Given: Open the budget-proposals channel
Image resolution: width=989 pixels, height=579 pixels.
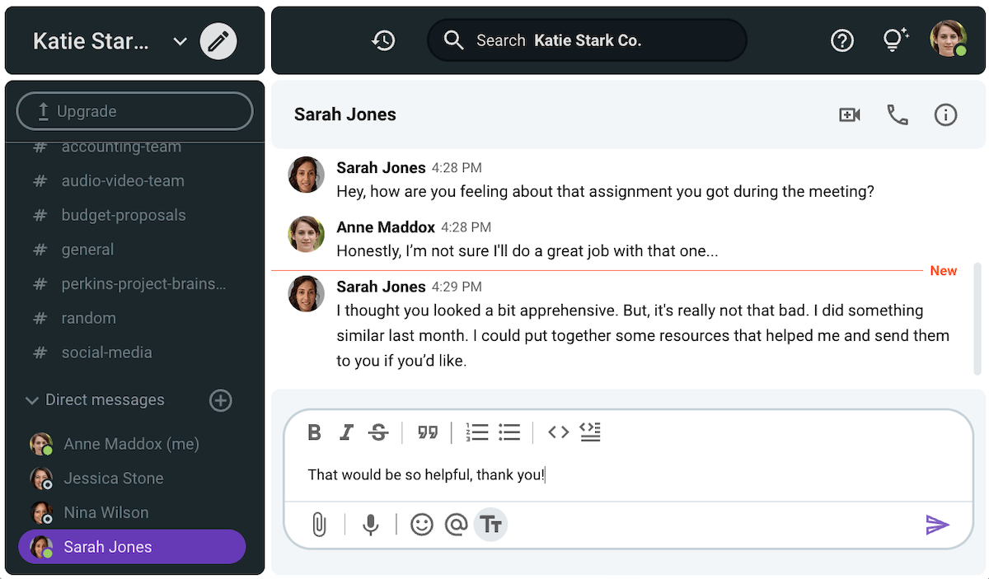Looking at the screenshot, I should (x=124, y=215).
